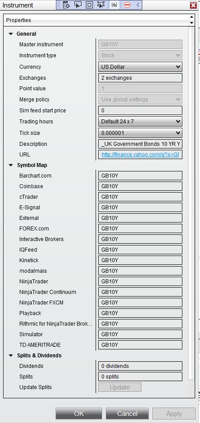Click the Kinetick symbol field
This screenshot has width=200, height=423.
pyautogui.click(x=140, y=260)
